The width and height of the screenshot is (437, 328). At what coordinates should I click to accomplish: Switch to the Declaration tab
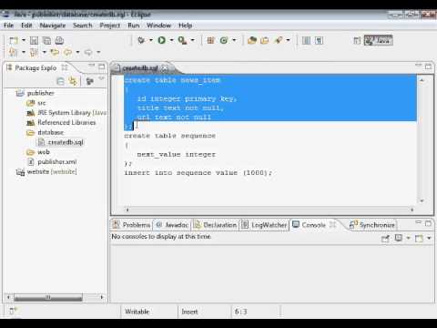[215, 225]
